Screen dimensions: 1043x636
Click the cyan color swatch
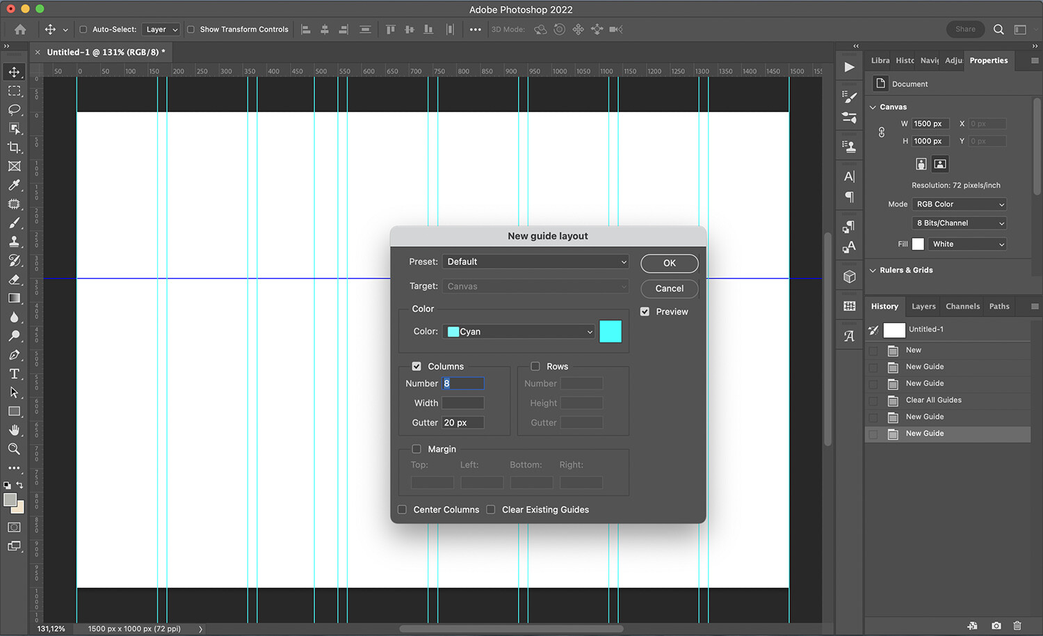(x=610, y=331)
